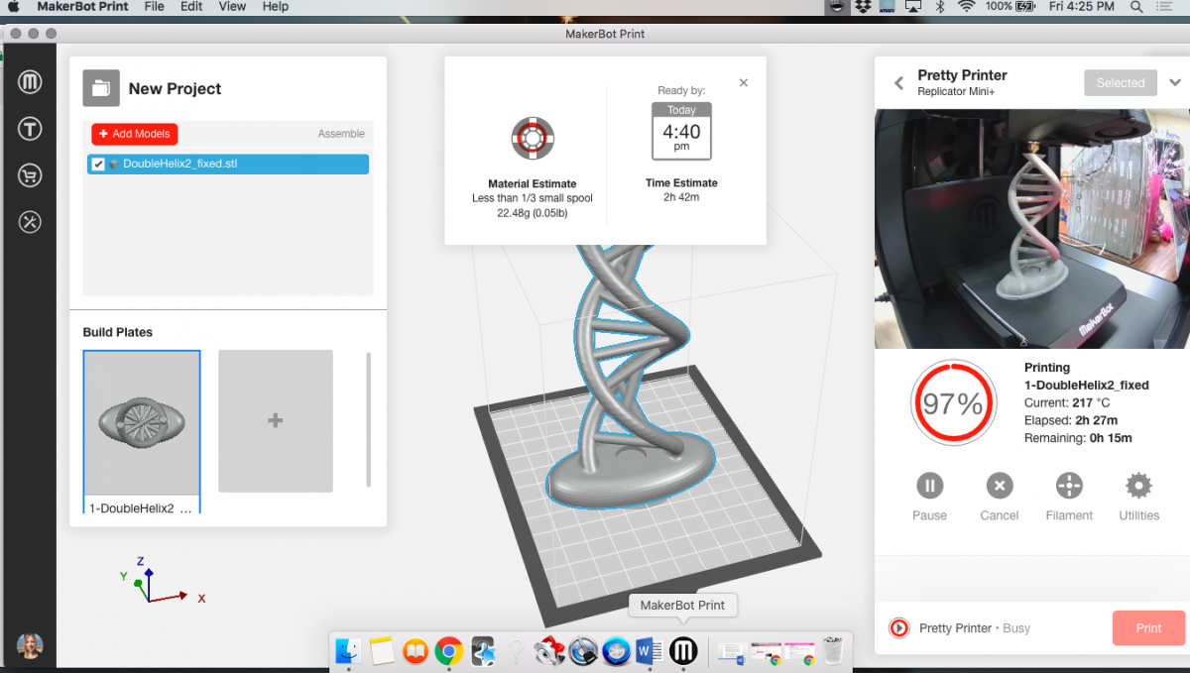Click MakerBot Print icon in Dock
Viewport: 1190px width, 673px height.
coord(683,650)
